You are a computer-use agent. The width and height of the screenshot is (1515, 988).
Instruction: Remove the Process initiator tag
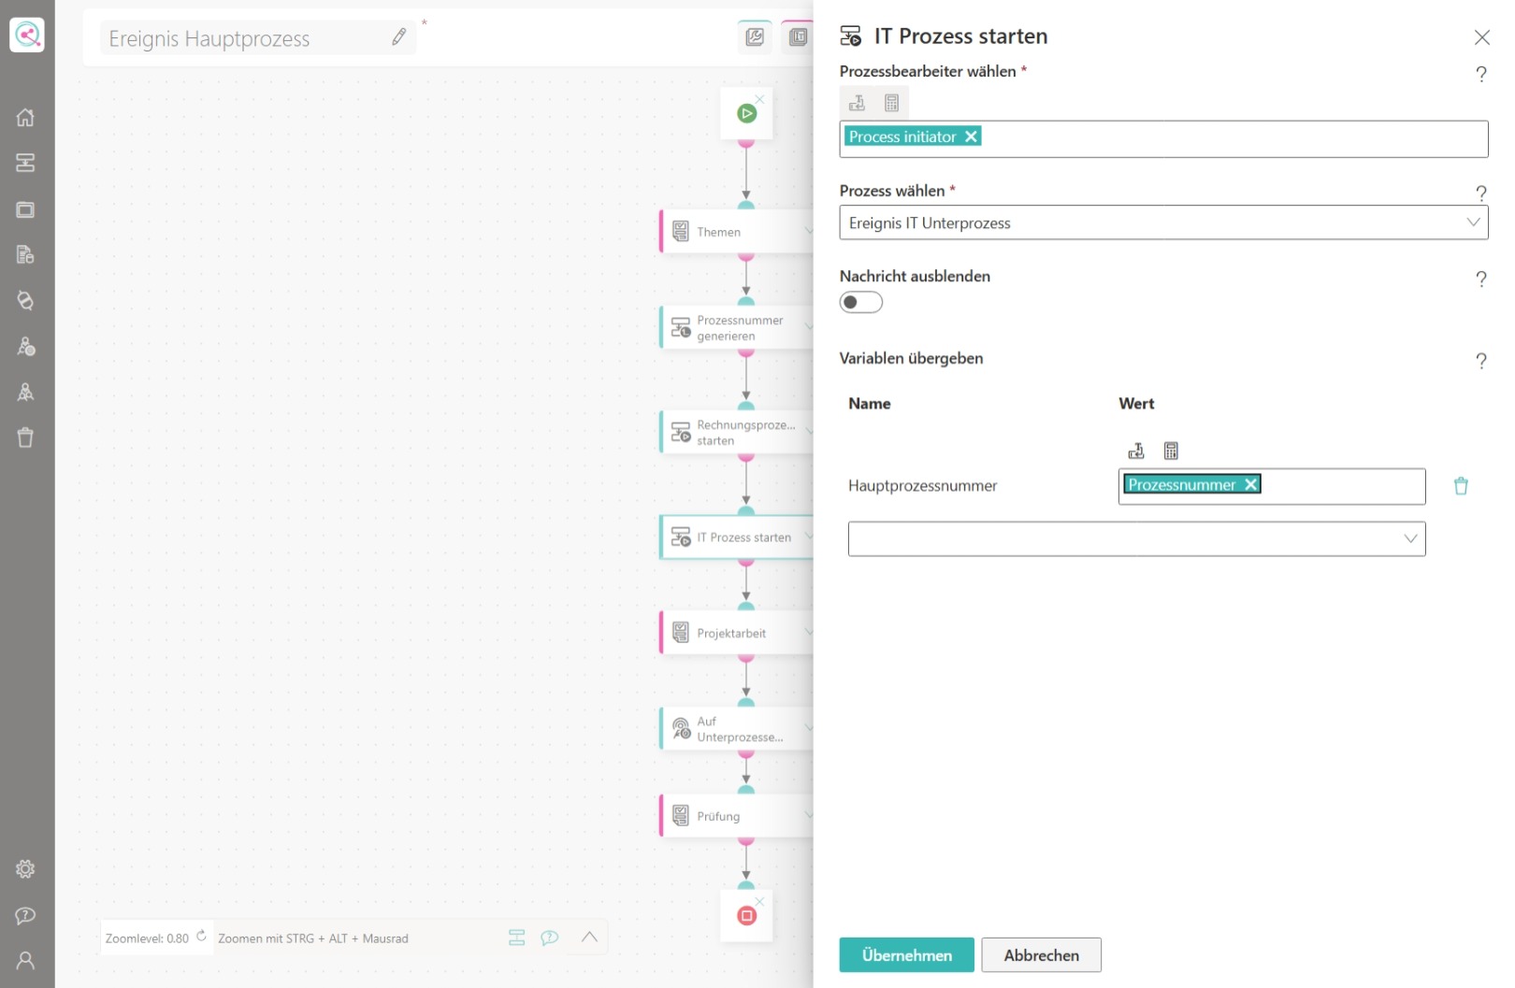971,136
